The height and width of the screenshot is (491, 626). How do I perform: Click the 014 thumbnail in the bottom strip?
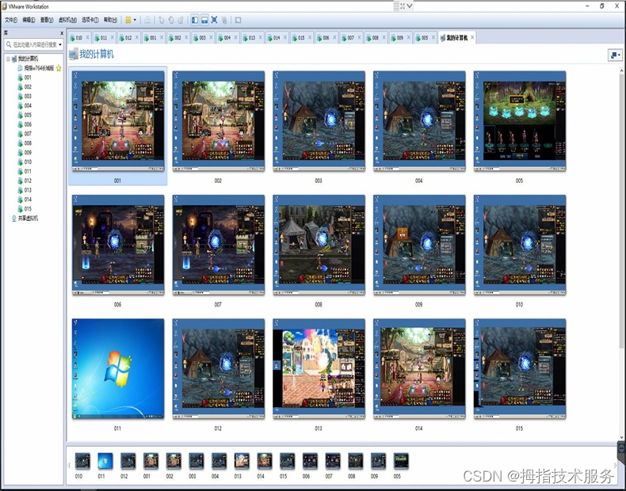pos(265,461)
